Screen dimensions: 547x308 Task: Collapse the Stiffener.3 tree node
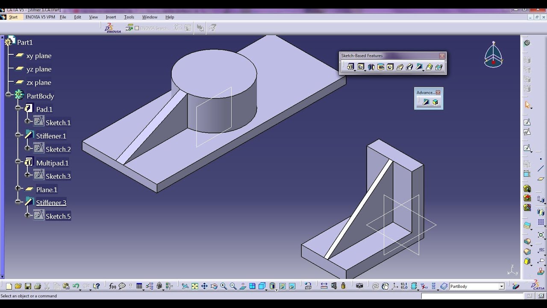(x=18, y=201)
